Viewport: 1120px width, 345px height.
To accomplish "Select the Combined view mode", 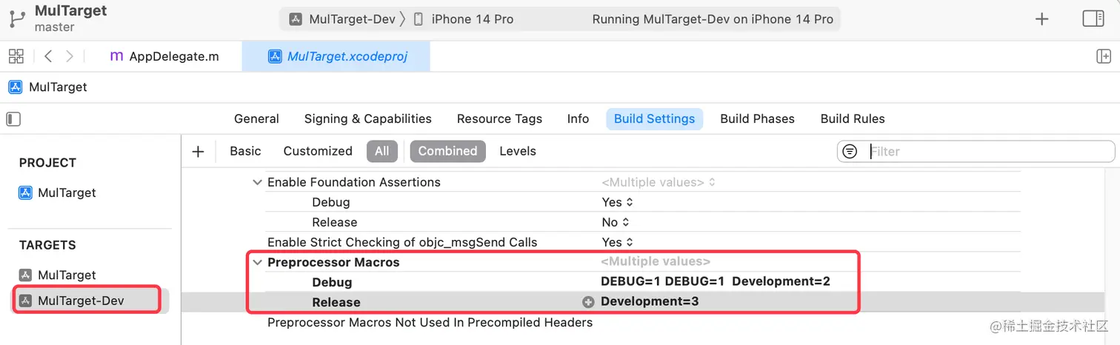I will tap(447, 151).
